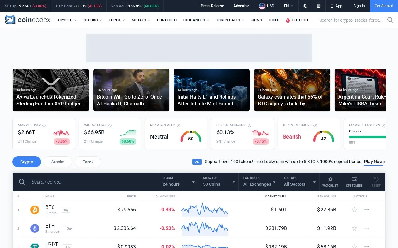The width and height of the screenshot is (398, 248).
Task: Open the Watchlist star filter
Action: tap(330, 182)
